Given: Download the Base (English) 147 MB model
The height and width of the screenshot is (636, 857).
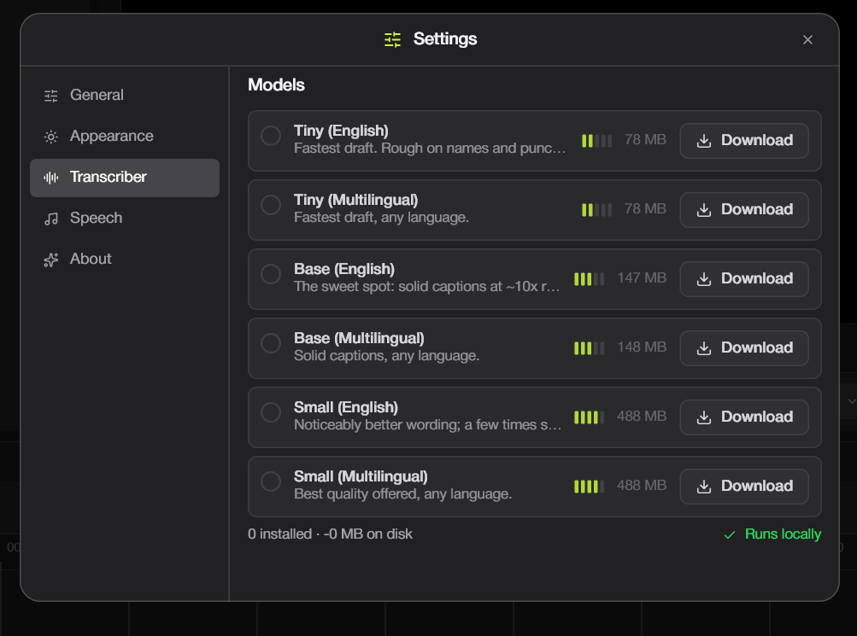Looking at the screenshot, I should tap(744, 279).
